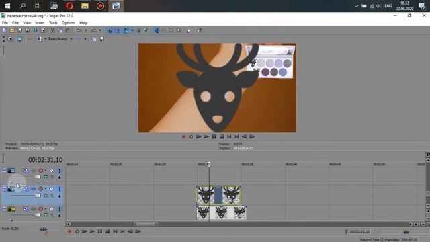Click the Copy toolbar icon
The height and width of the screenshot is (242, 430).
click(x=60, y=30)
